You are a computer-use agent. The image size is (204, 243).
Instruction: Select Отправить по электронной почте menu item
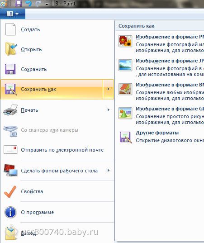click(57, 150)
